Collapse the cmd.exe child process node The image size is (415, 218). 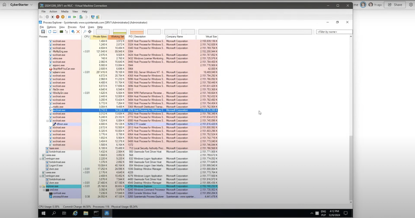pyautogui.click(x=44, y=190)
